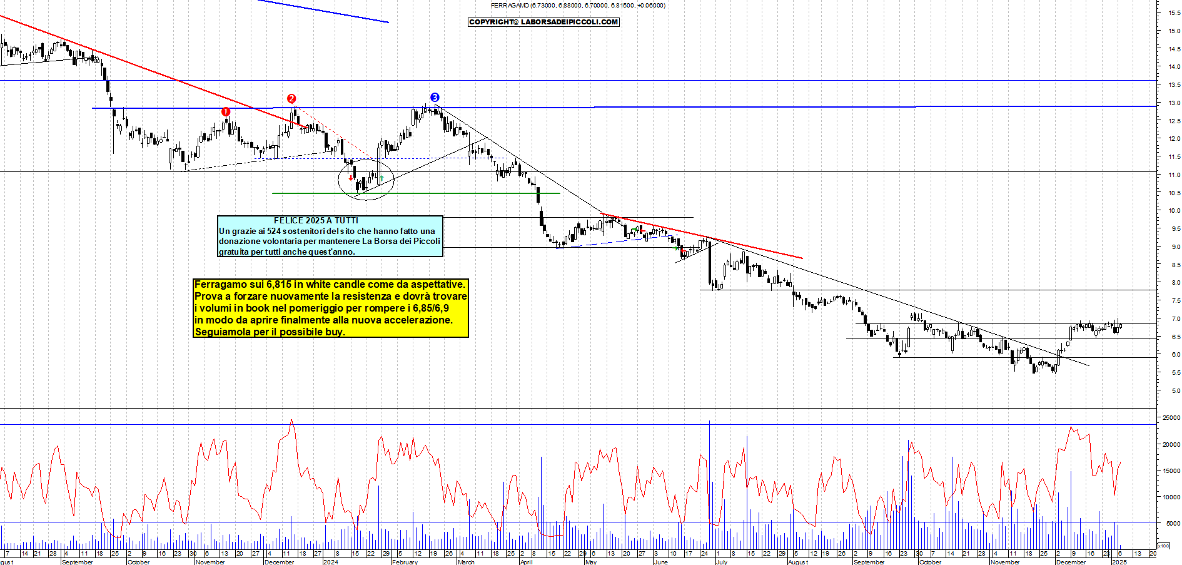This screenshot has width=1182, height=565.
Task: Click the 10000 volume axis label
Action: pos(1171,497)
